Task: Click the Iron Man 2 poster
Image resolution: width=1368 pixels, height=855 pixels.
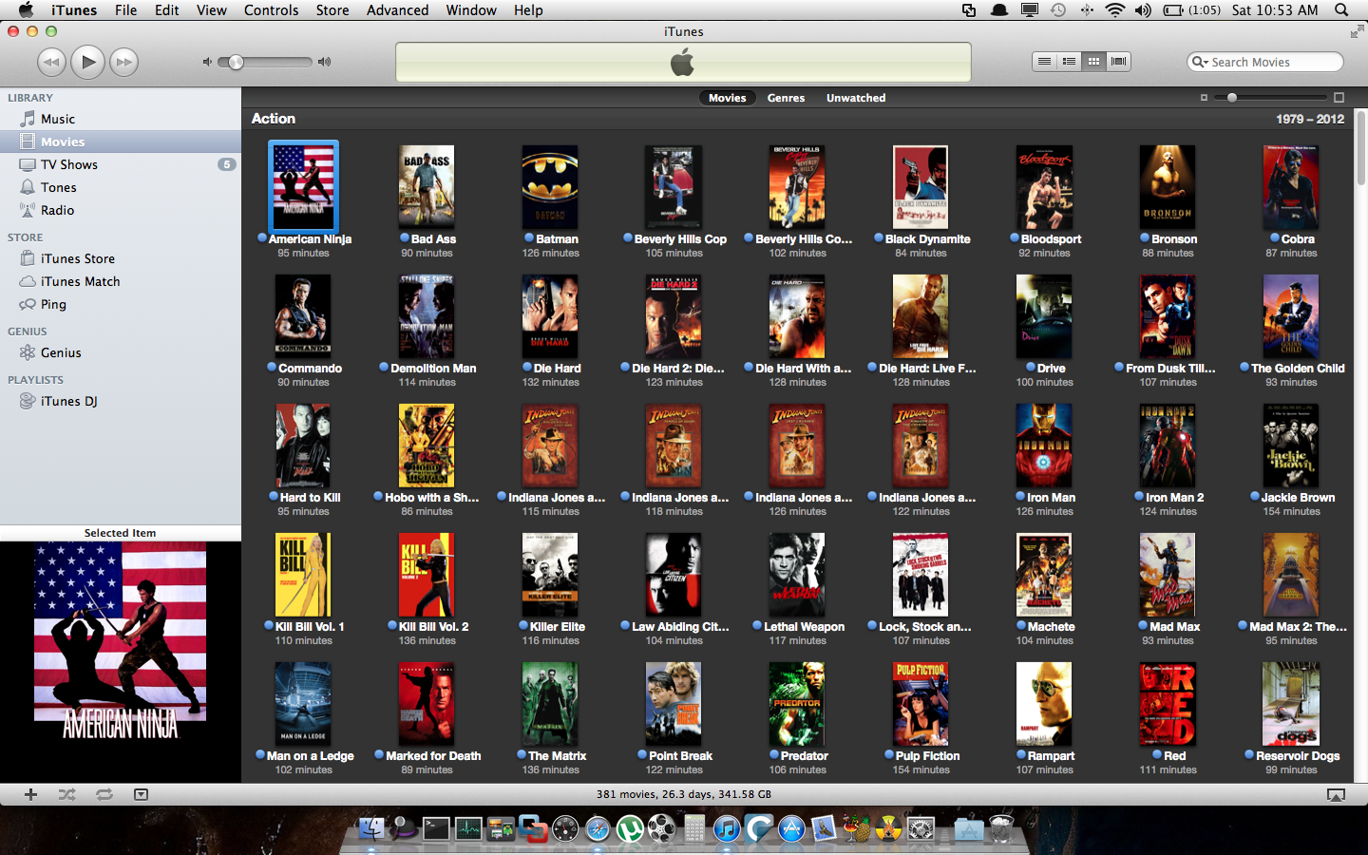Action: 1168,446
